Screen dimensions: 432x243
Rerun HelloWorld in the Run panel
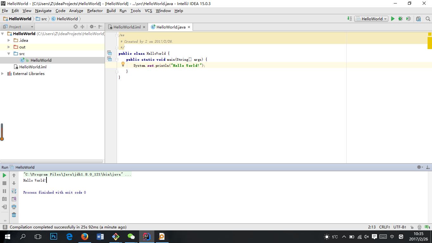tap(4, 175)
